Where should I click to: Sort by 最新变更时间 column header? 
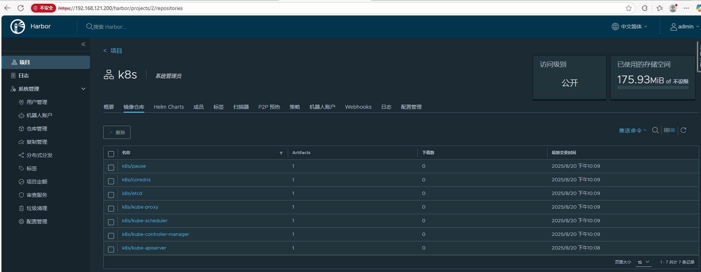564,153
